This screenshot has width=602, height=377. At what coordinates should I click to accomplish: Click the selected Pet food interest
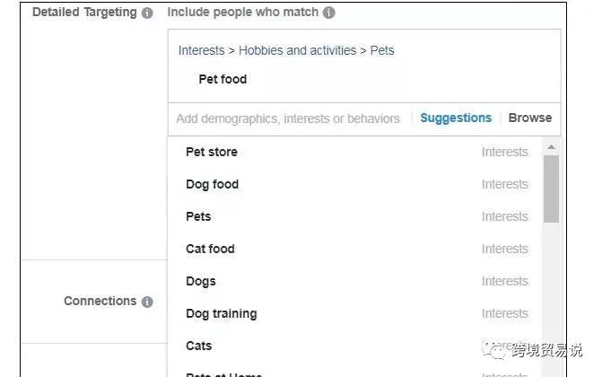click(222, 79)
